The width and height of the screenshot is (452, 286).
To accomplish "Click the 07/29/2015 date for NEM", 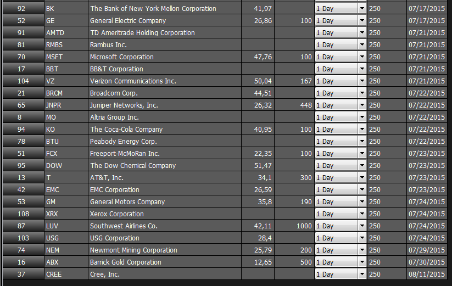I will click(427, 250).
